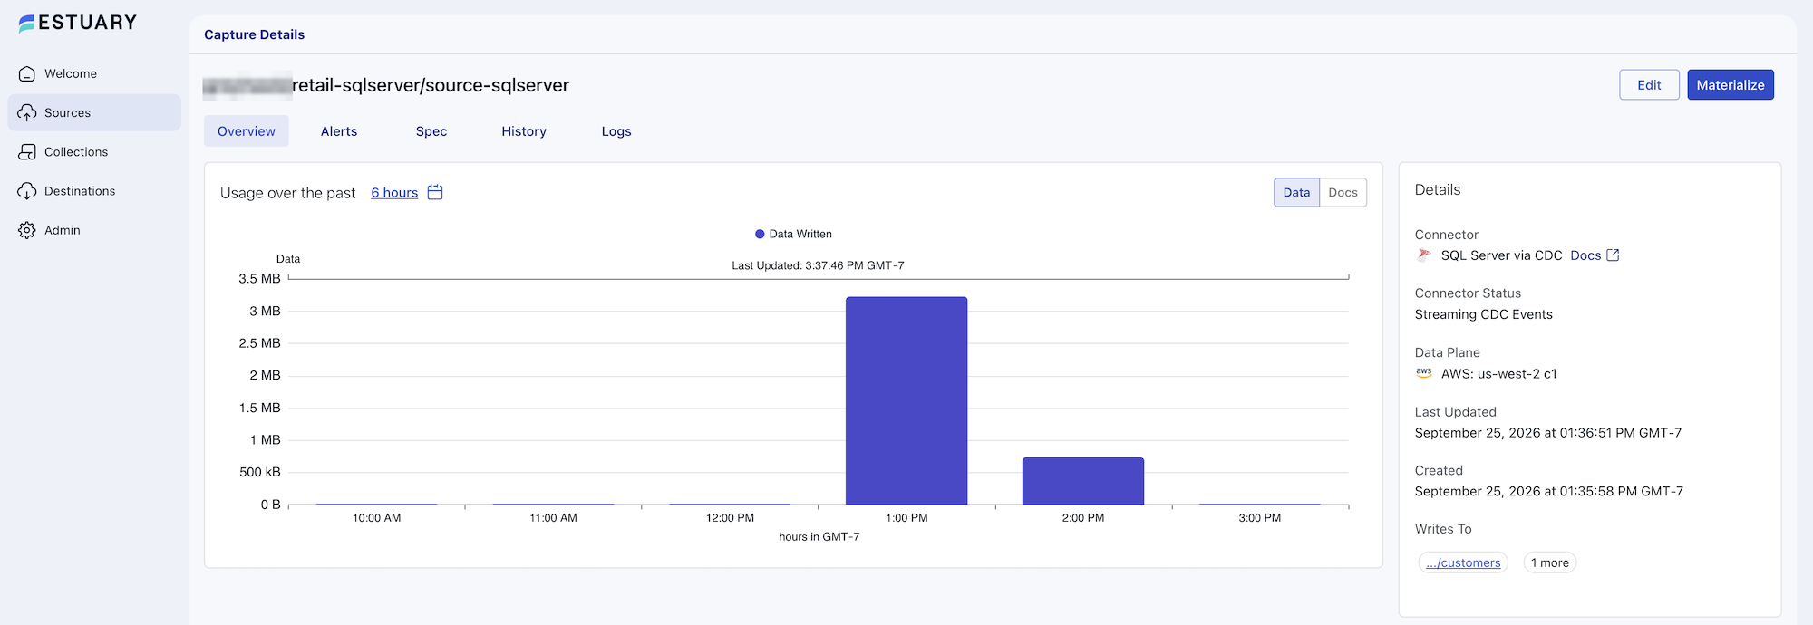Image resolution: width=1813 pixels, height=625 pixels.
Task: Click the Created date September 25, 2026 01:35:58
Action: coord(1548,491)
